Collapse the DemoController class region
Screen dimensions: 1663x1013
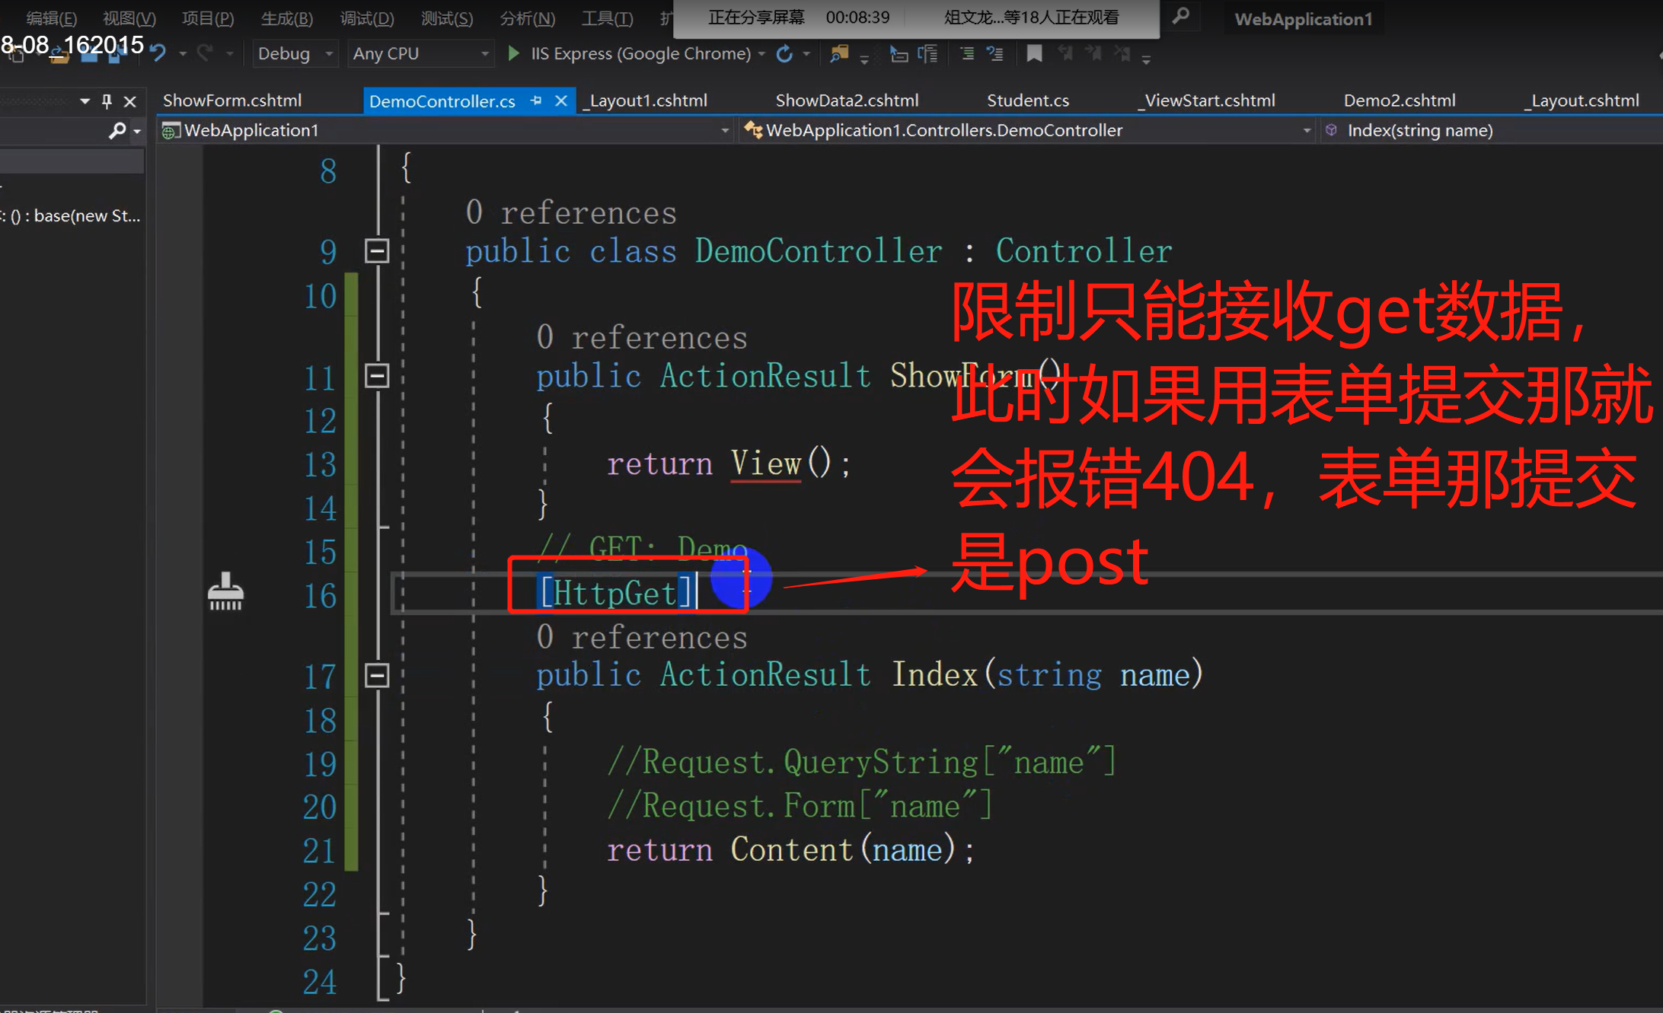tap(377, 251)
